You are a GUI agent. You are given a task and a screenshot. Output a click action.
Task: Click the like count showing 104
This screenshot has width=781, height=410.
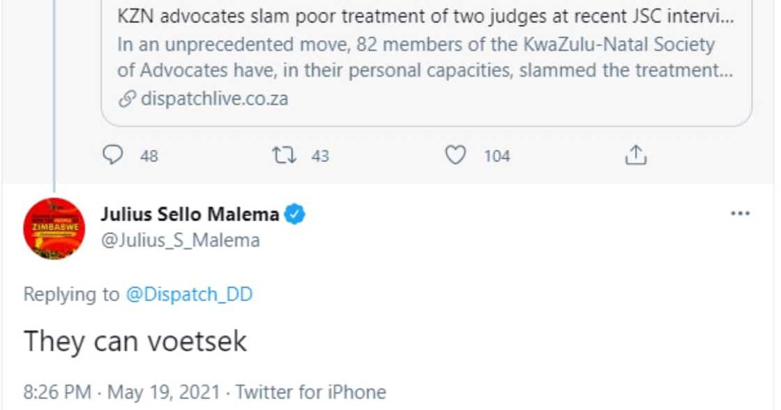point(495,157)
